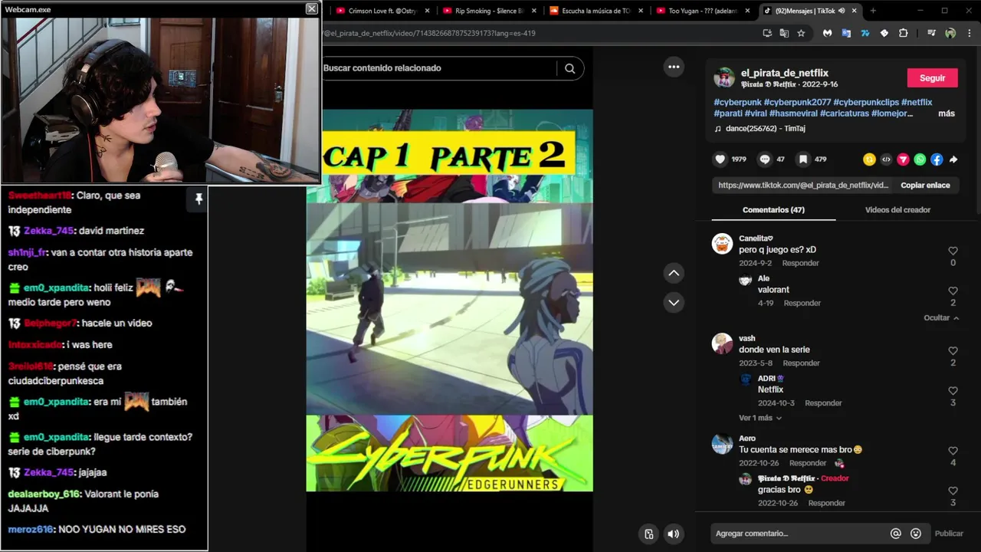Open the #caricaturas hashtag

[x=844, y=113]
